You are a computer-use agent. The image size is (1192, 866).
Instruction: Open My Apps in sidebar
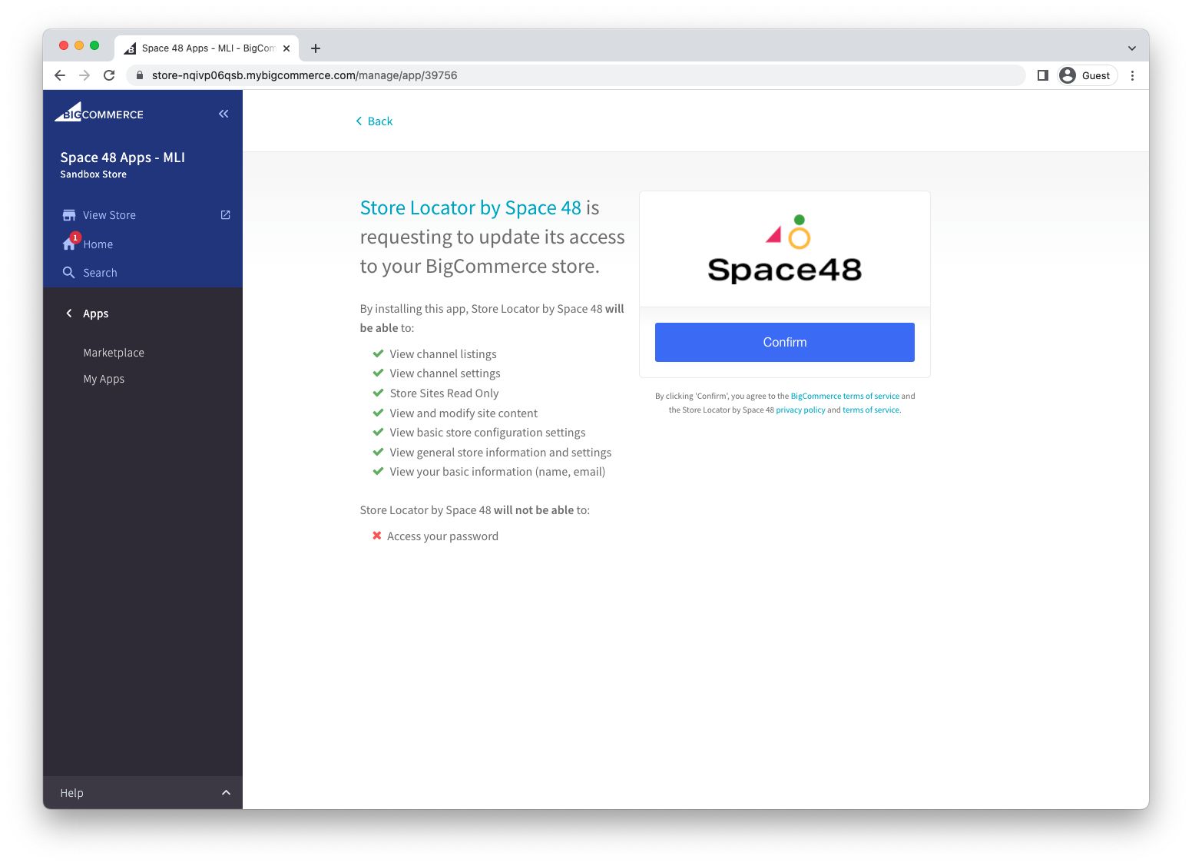(x=104, y=379)
